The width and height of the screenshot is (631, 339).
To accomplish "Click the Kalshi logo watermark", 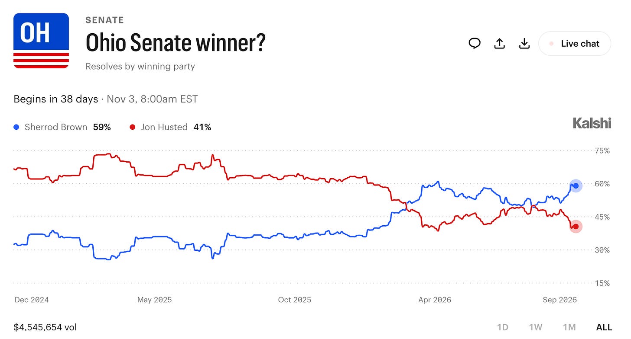I will pos(592,123).
